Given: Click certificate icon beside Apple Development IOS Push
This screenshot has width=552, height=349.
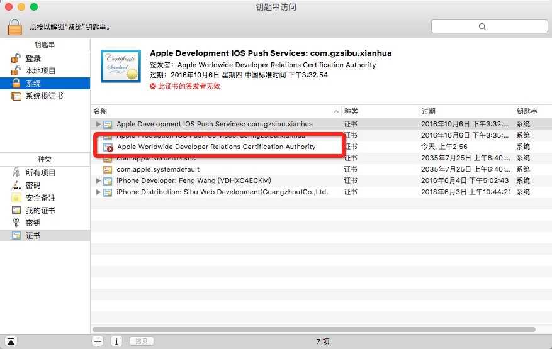Looking at the screenshot, I should pos(108,124).
